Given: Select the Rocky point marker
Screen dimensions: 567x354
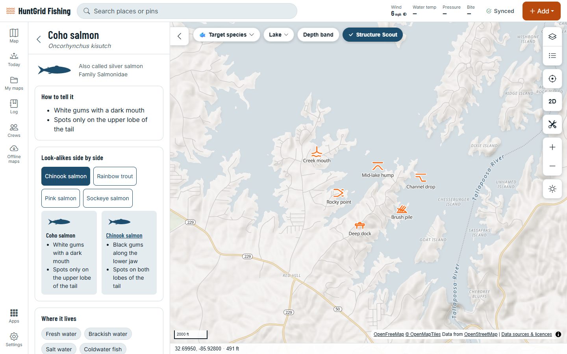Looking at the screenshot, I should pyautogui.click(x=339, y=193).
